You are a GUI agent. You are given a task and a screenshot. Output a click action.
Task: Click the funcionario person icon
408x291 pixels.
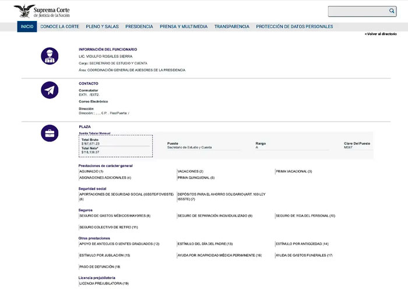pyautogui.click(x=50, y=56)
